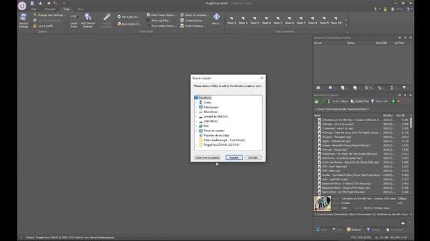Run the User 1 command
This screenshot has height=241, width=430.
coord(231,21)
